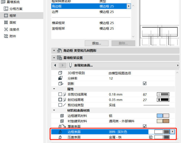Click the frame preview drawing
This screenshot has height=143, width=181.
[x=159, y=35]
